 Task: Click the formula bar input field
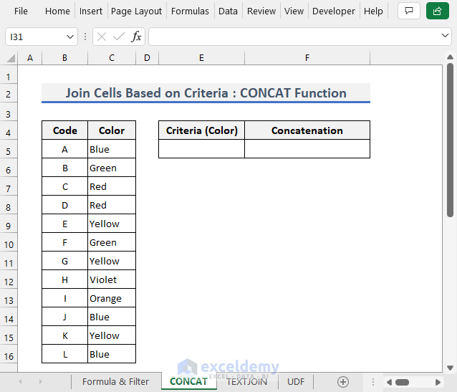tap(294, 37)
